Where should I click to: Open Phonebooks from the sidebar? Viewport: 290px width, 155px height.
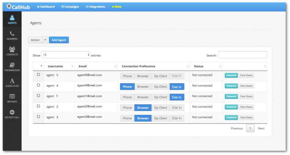tap(12, 67)
